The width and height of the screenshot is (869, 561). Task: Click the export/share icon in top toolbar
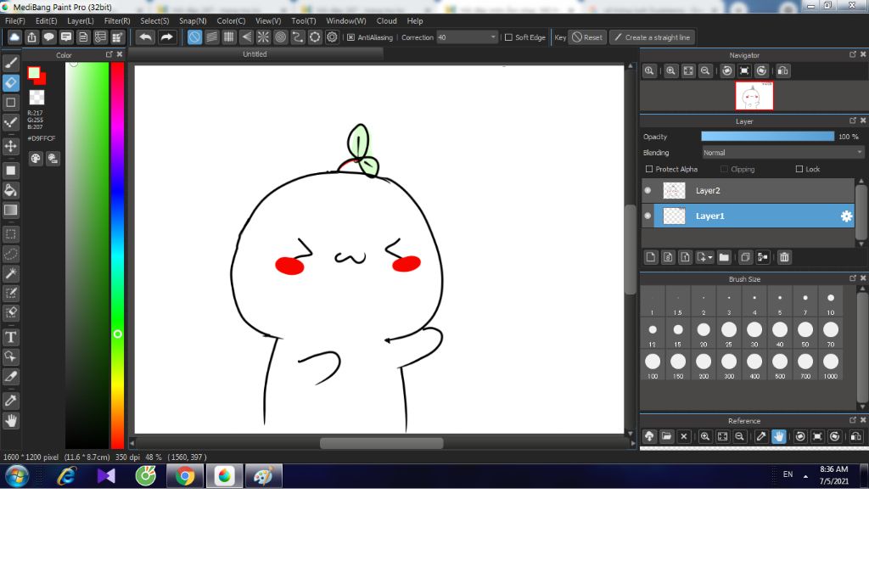point(31,37)
